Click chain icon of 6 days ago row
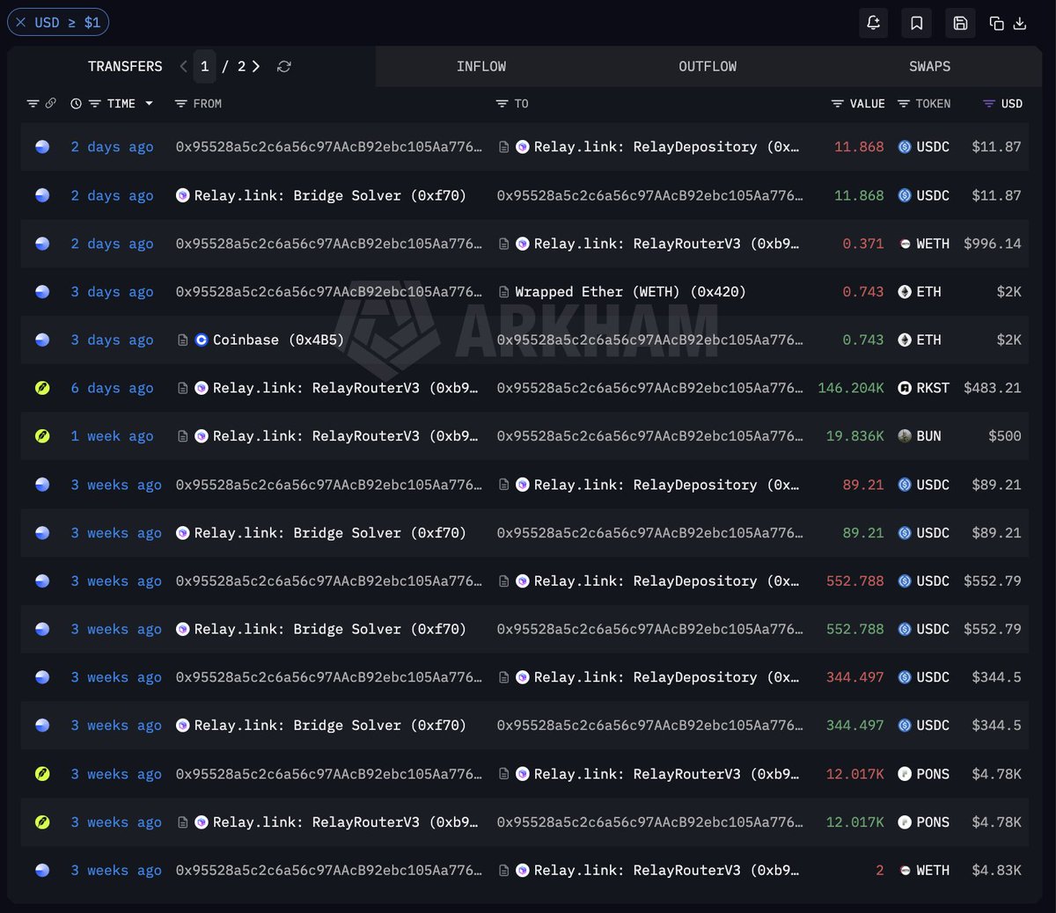This screenshot has width=1056, height=913. coord(42,388)
